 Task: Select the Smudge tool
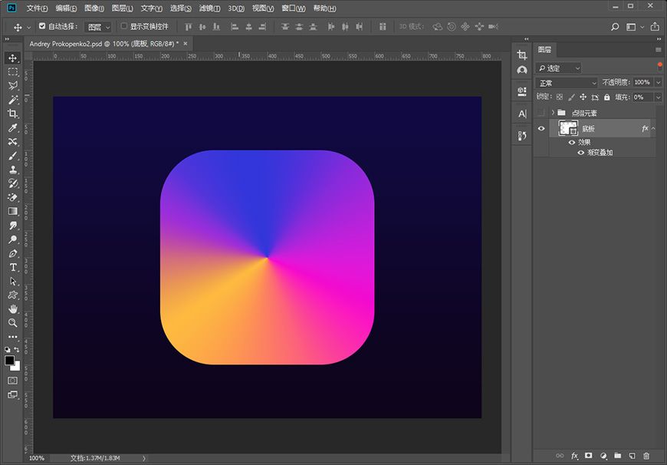pyautogui.click(x=13, y=226)
